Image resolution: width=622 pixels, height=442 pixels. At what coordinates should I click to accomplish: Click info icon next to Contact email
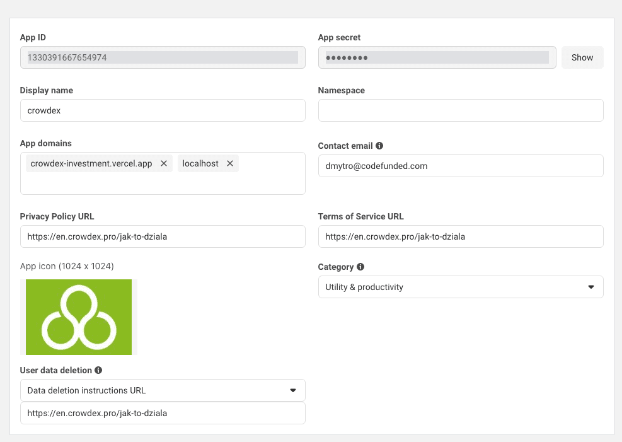click(x=379, y=146)
